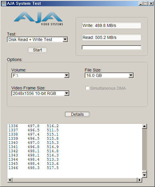Select the frame 1339 row
The height and width of the screenshot is (187, 155).
pos(34,139)
